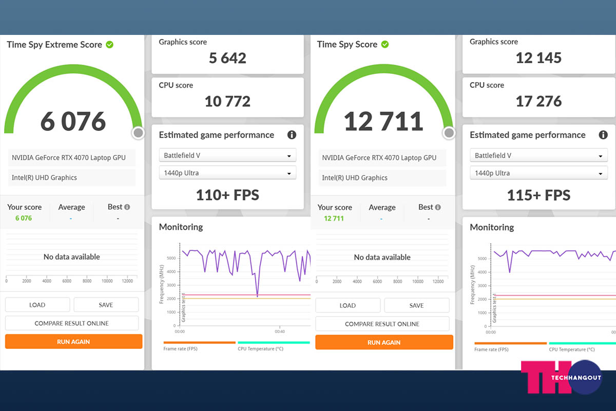Click RUN AGAIN under Time Spy Extreme result
Viewport: 616px width, 411px height.
pos(74,342)
